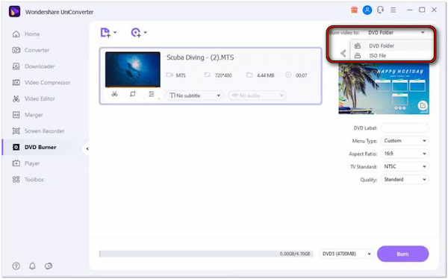This screenshot has width=448, height=279.
Task: Open the customer support headset icon
Action: (380, 10)
